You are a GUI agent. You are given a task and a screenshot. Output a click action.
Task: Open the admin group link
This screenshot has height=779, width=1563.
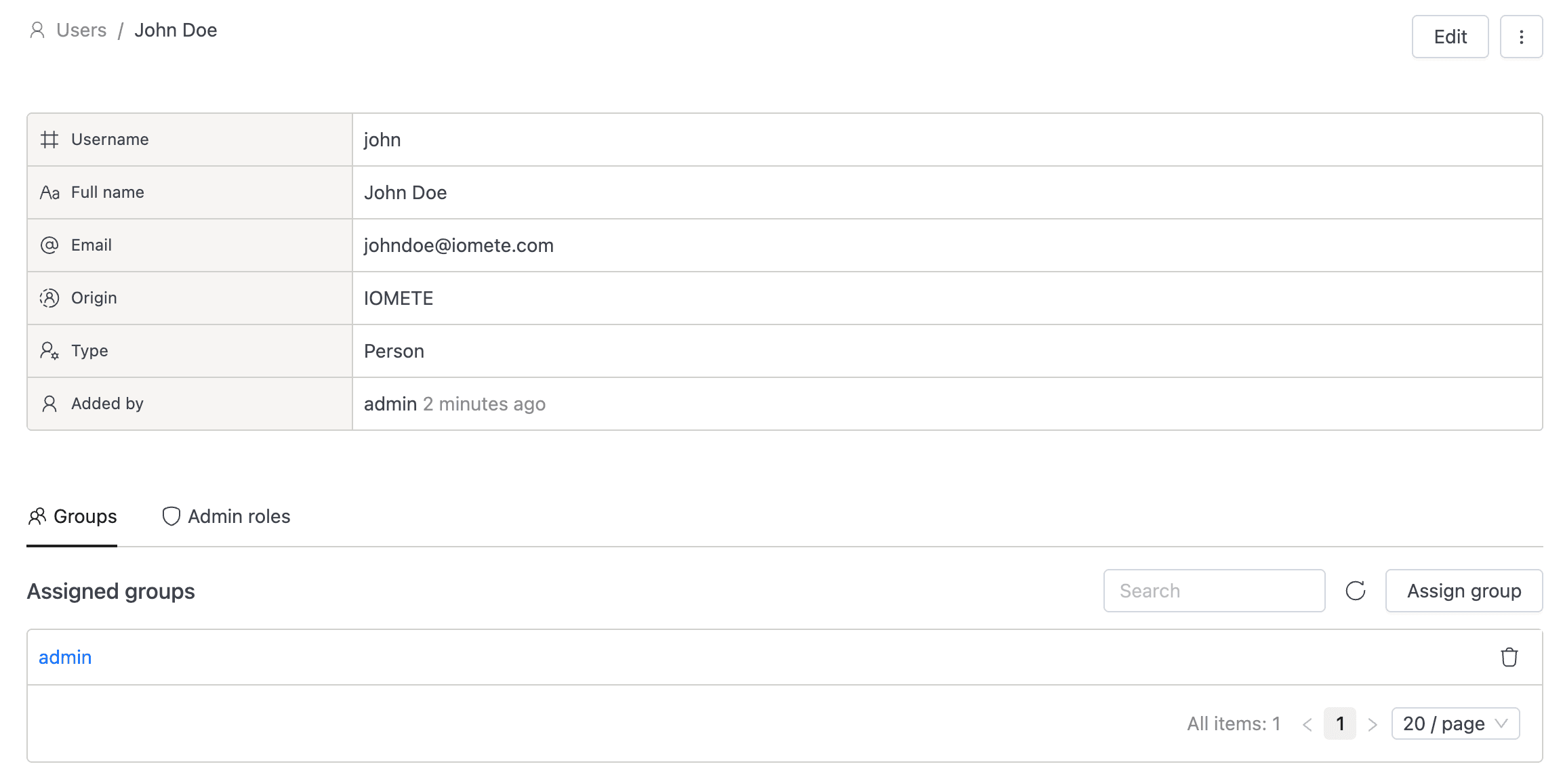point(65,657)
